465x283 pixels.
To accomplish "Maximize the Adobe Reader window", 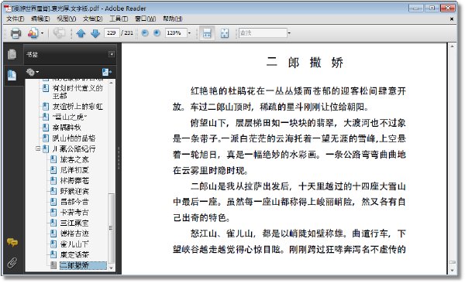I will click(432, 8).
